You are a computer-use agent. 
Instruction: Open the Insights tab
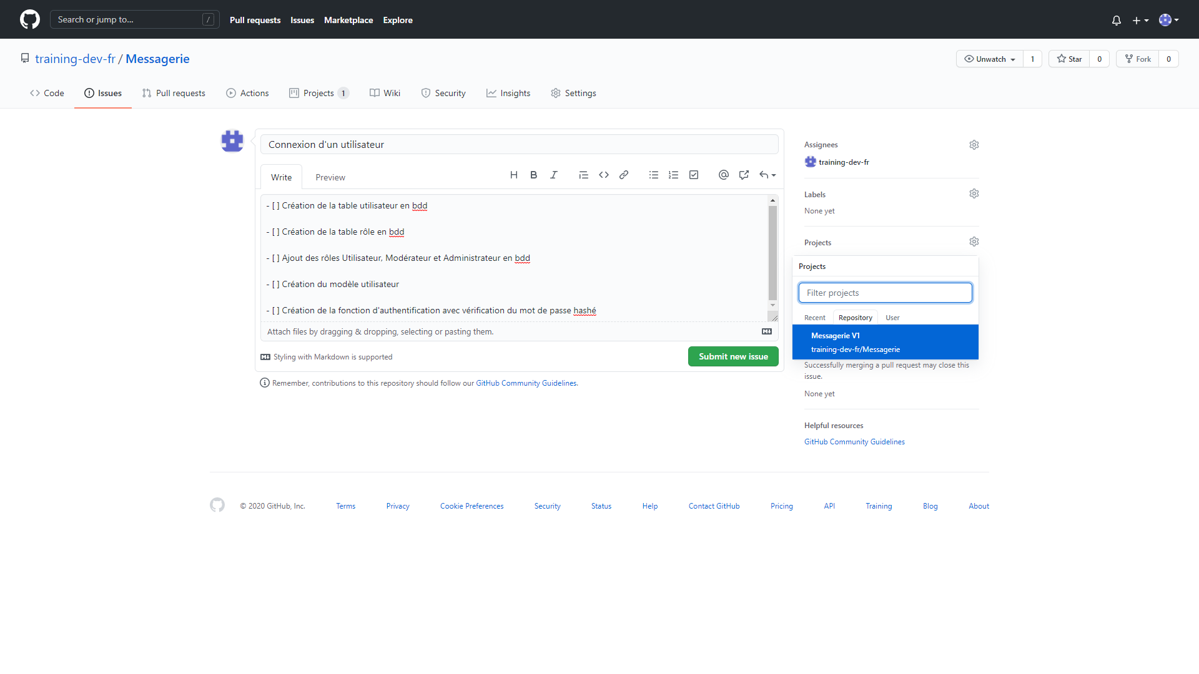[508, 93]
